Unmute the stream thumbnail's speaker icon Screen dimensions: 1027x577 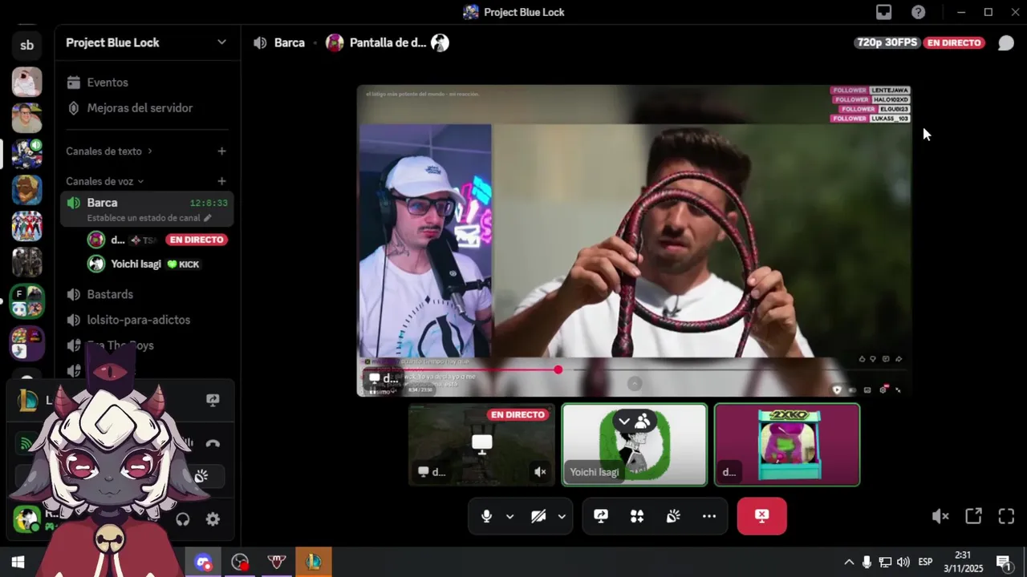click(x=540, y=472)
